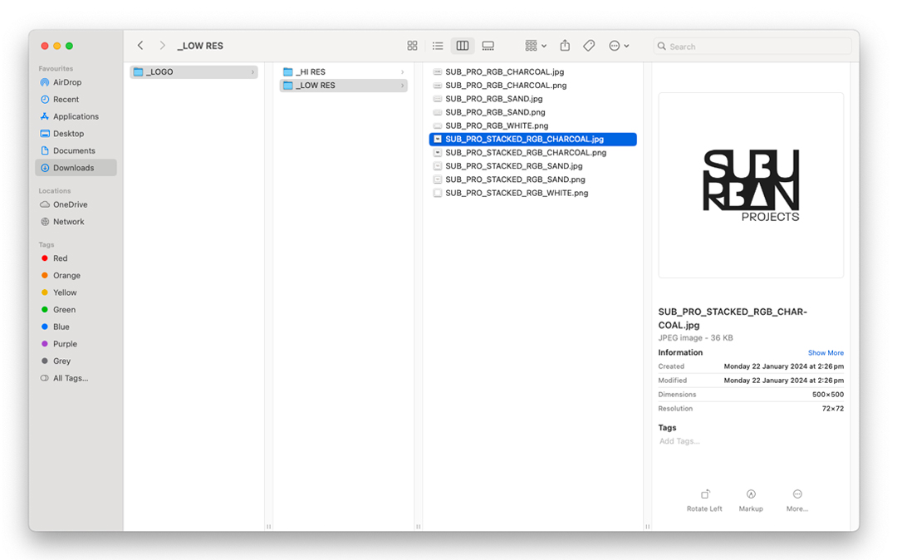This screenshot has width=897, height=560.
Task: Open Applications in the sidebar
Action: coord(76,116)
